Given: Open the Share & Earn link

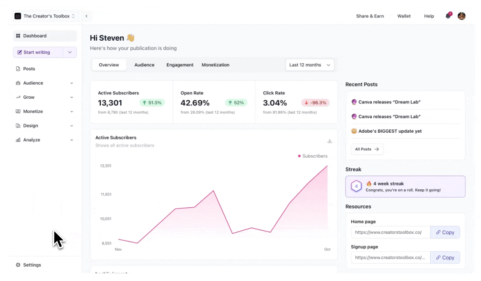Looking at the screenshot, I should (370, 16).
